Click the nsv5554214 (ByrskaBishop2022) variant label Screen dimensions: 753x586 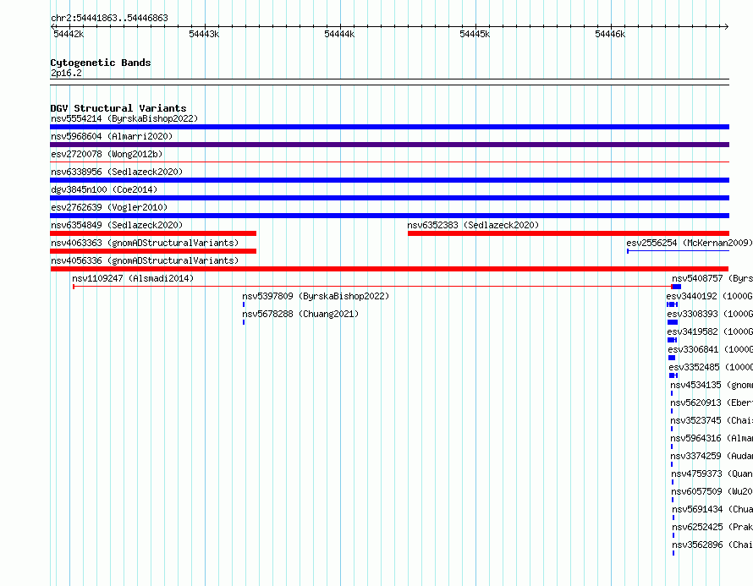[124, 118]
